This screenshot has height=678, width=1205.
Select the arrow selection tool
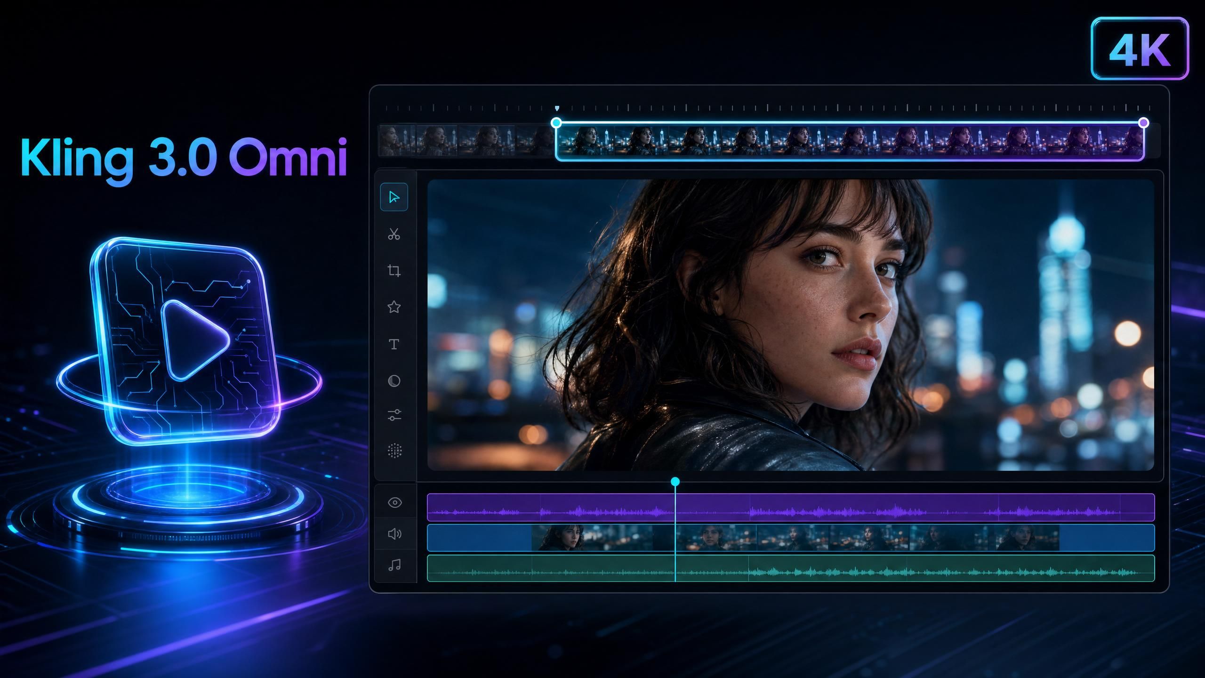[x=394, y=197]
